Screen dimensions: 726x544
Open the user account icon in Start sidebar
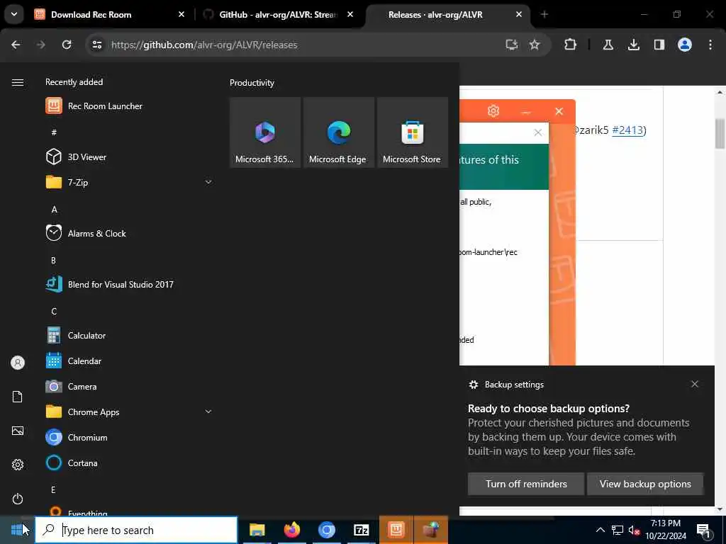tap(18, 363)
